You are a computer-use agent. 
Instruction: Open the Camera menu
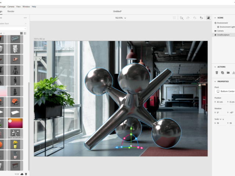tap(11, 7)
